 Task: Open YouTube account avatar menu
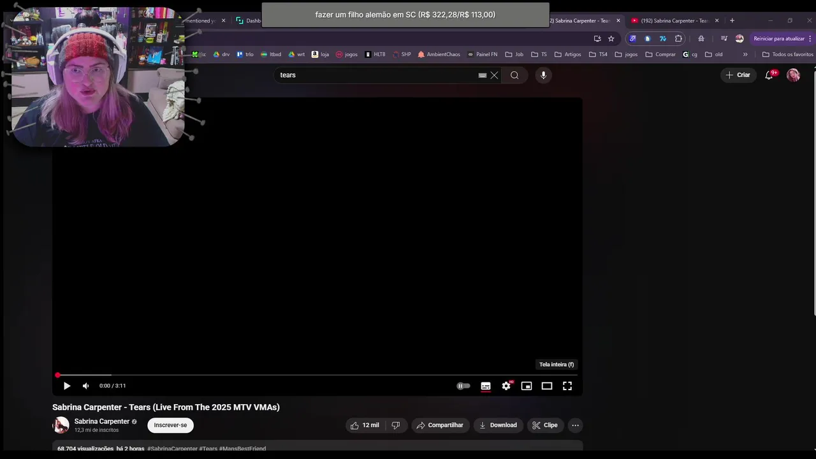tap(794, 75)
